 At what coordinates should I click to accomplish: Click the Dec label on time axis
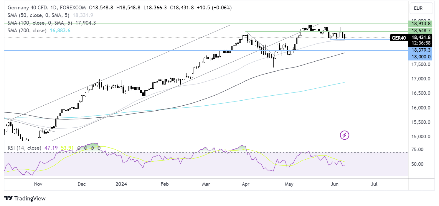pyautogui.click(x=81, y=184)
